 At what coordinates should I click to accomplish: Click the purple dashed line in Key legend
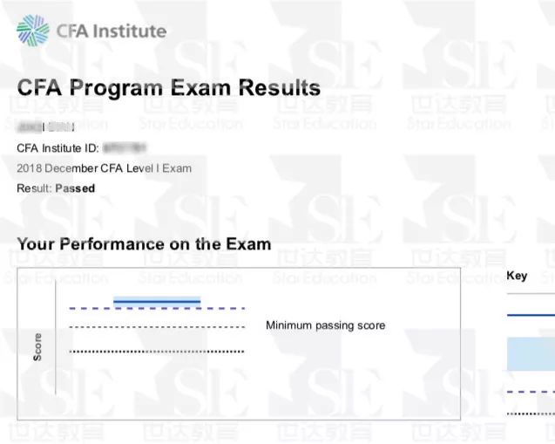[531, 392]
